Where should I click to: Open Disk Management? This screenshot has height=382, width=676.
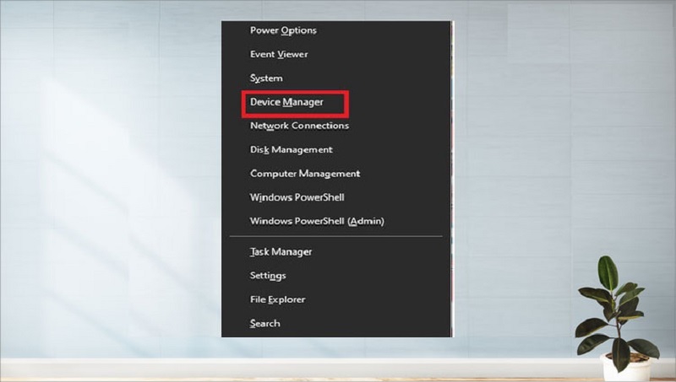pyautogui.click(x=291, y=149)
